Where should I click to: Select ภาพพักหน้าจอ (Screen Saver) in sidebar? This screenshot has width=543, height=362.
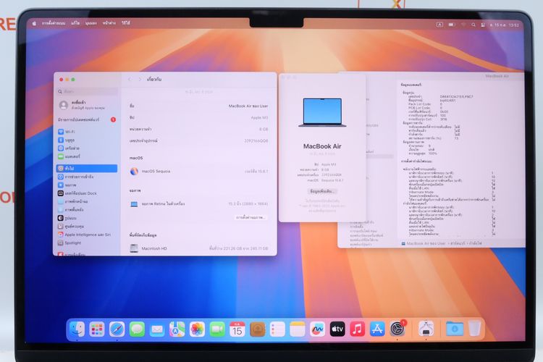tap(87, 201)
